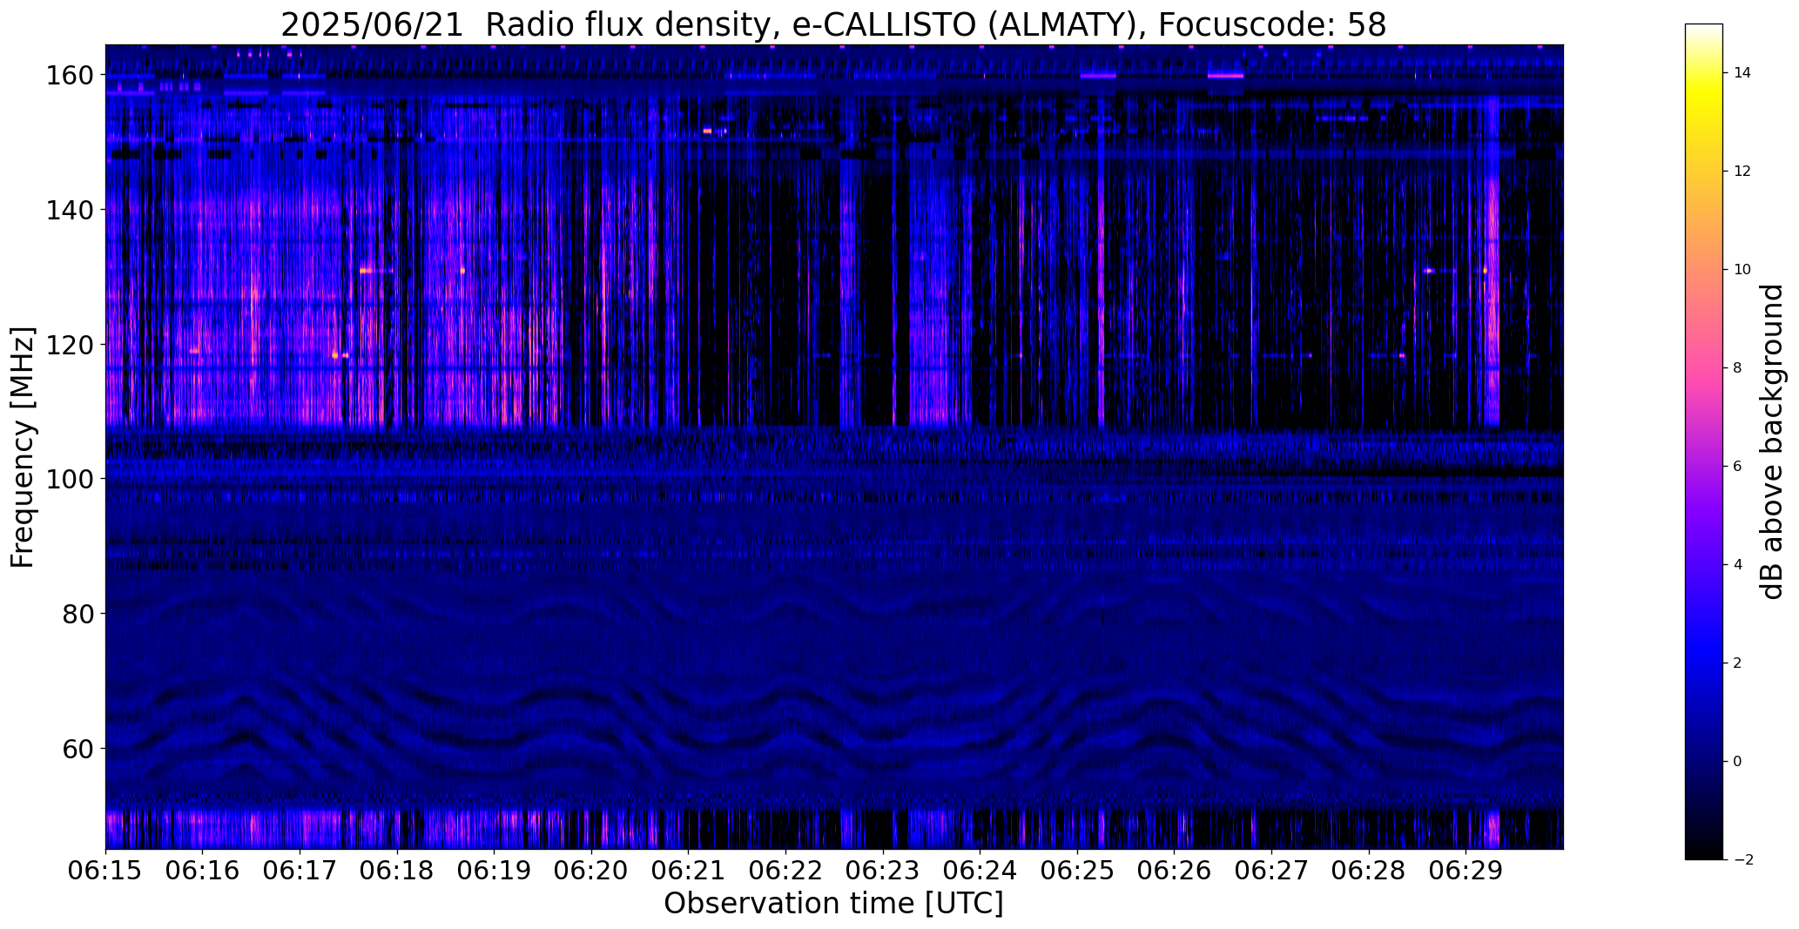Select the 06:23 time tick label

tap(883, 872)
